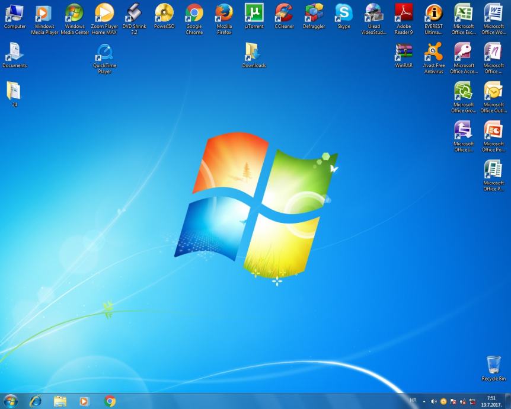Select the CCleaner desktop icon

pyautogui.click(x=284, y=13)
